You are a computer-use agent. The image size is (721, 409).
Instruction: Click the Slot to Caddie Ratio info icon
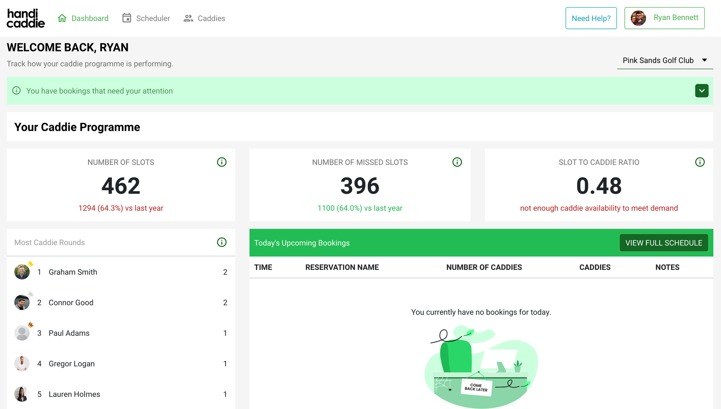coord(700,162)
